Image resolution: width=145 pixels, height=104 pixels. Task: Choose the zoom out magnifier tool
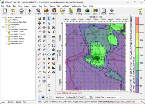coord(49,36)
